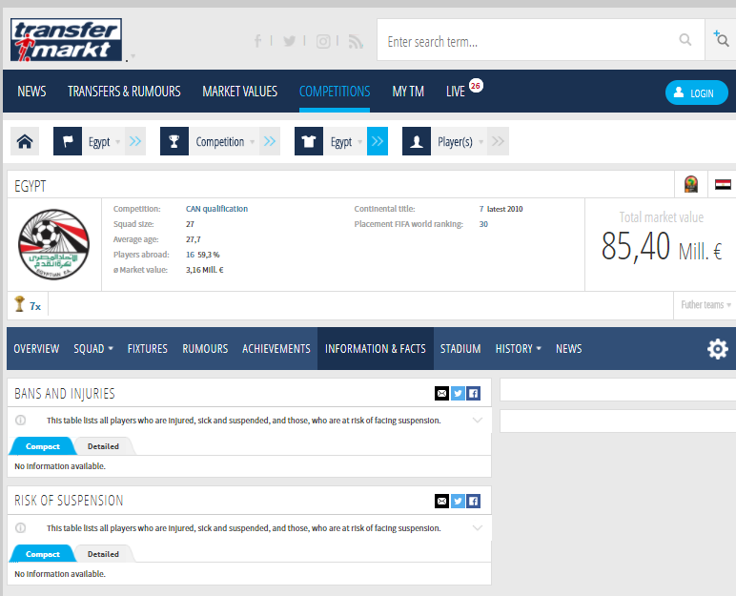736x596 pixels.
Task: Open My TM menu
Action: tap(408, 92)
